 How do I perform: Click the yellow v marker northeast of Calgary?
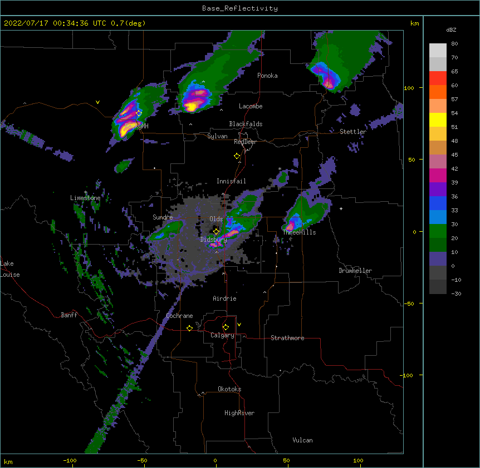[x=239, y=325]
